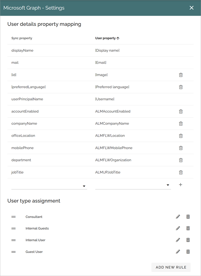Click the [Email] user property
Screen dimensions: 201x276
tap(101, 63)
